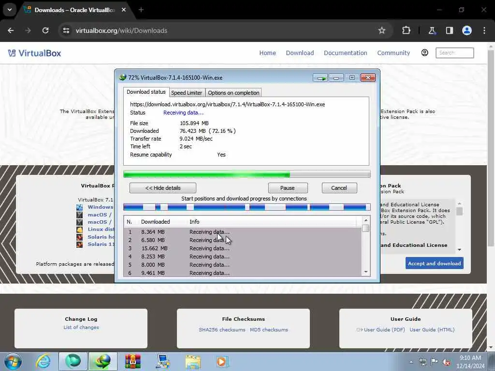Click the muted volume tray icon
The image size is (495, 371).
(446, 362)
